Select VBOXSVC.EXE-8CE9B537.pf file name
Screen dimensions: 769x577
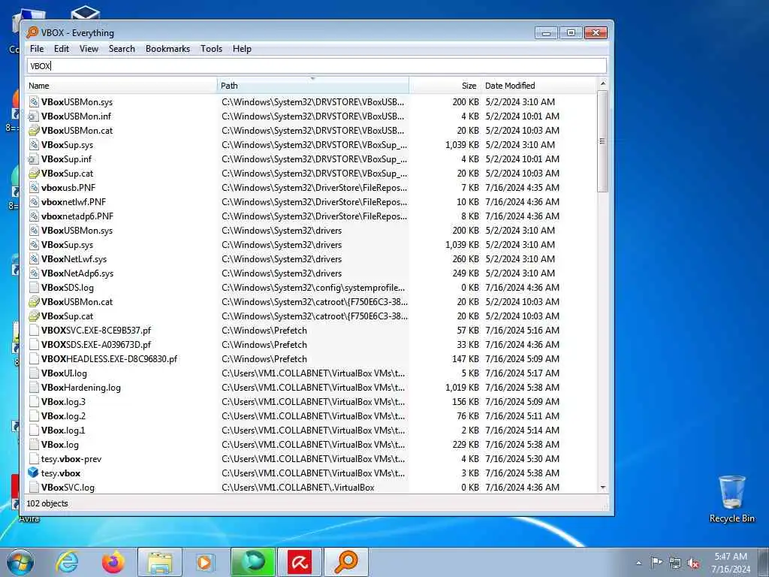click(x=96, y=331)
